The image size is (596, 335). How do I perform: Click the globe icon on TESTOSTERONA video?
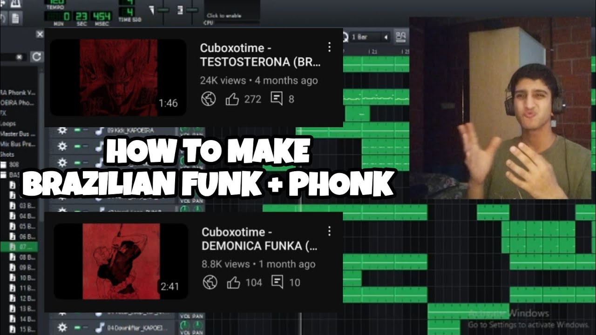pos(209,99)
